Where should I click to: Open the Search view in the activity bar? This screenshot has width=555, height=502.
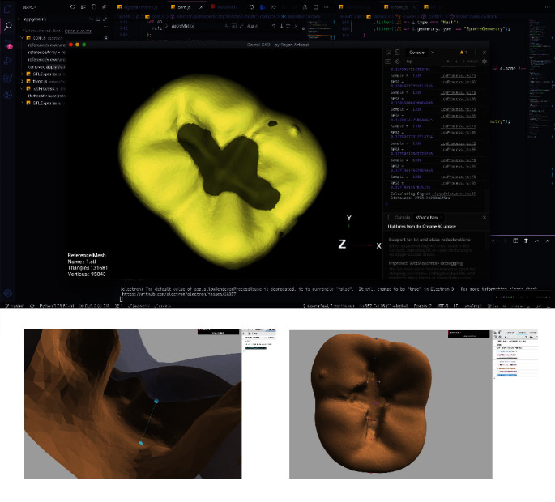(x=8, y=25)
